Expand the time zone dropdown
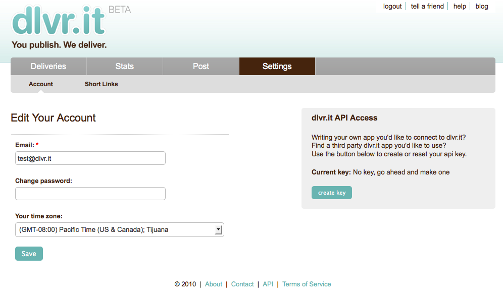 [119, 229]
